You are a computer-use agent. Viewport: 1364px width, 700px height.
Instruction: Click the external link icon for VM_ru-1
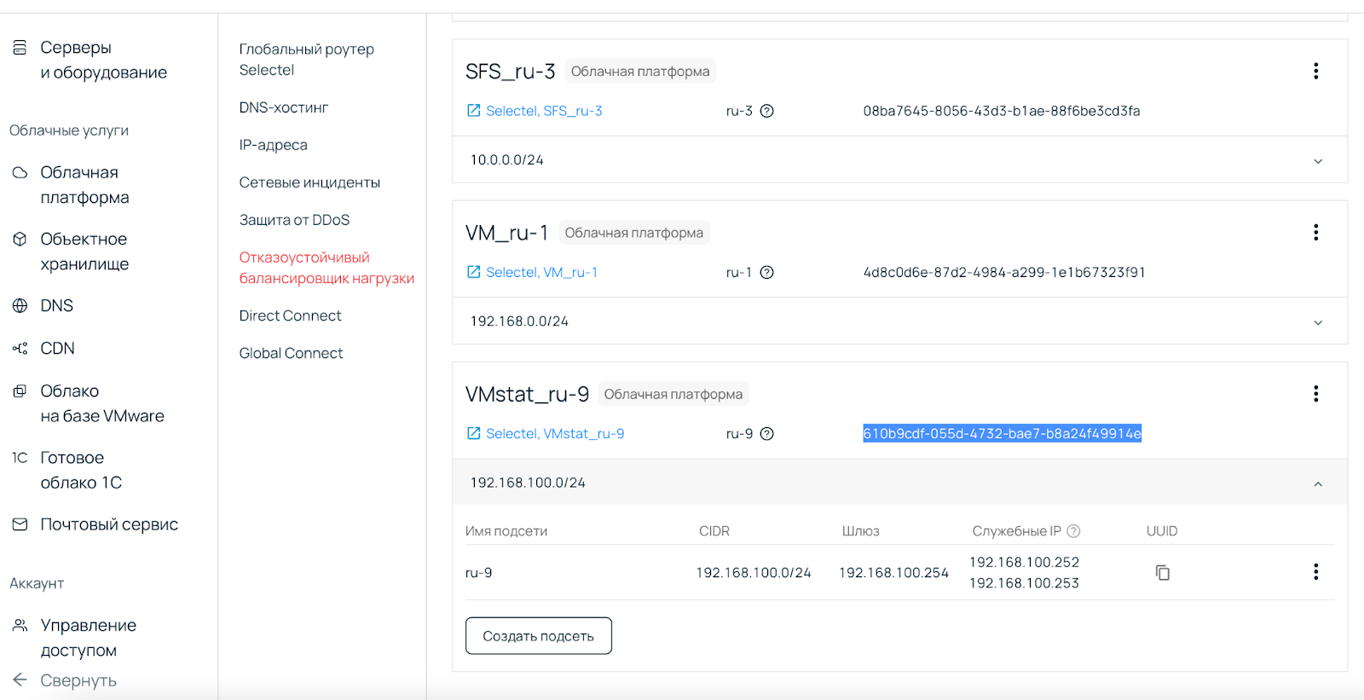[474, 272]
